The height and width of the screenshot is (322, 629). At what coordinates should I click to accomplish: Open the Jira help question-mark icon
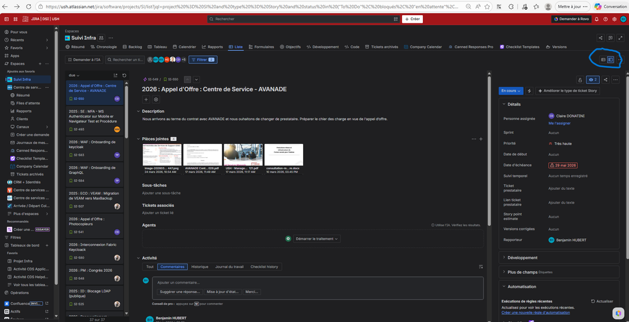[605, 19]
